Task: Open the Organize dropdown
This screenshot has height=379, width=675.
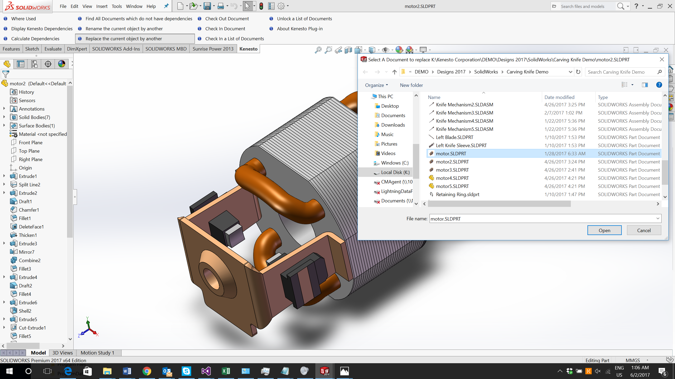Action: [377, 85]
